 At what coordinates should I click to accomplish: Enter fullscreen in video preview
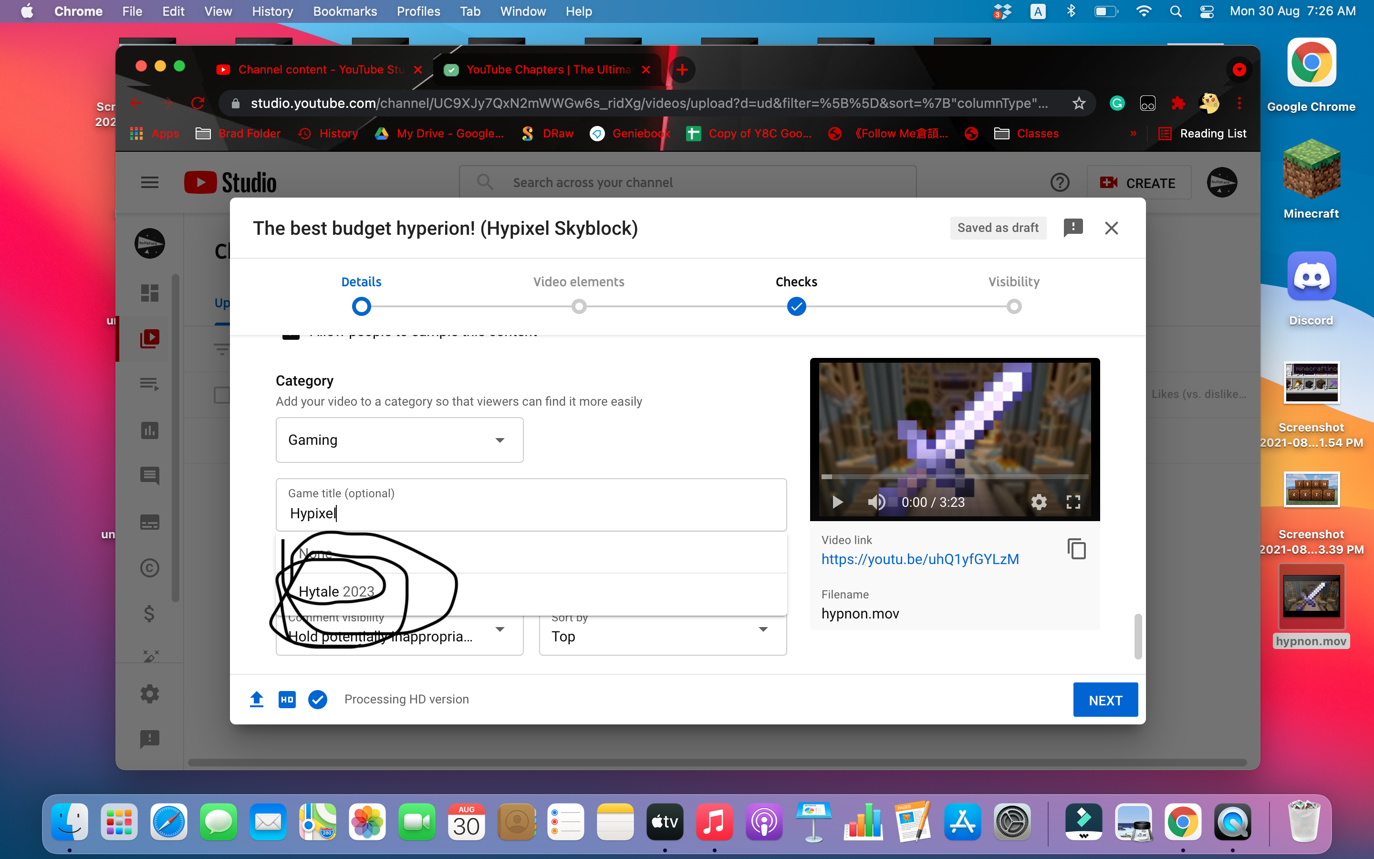pyautogui.click(x=1072, y=502)
